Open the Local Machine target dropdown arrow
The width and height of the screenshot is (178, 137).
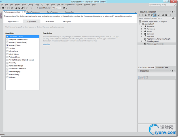pos(51,8)
